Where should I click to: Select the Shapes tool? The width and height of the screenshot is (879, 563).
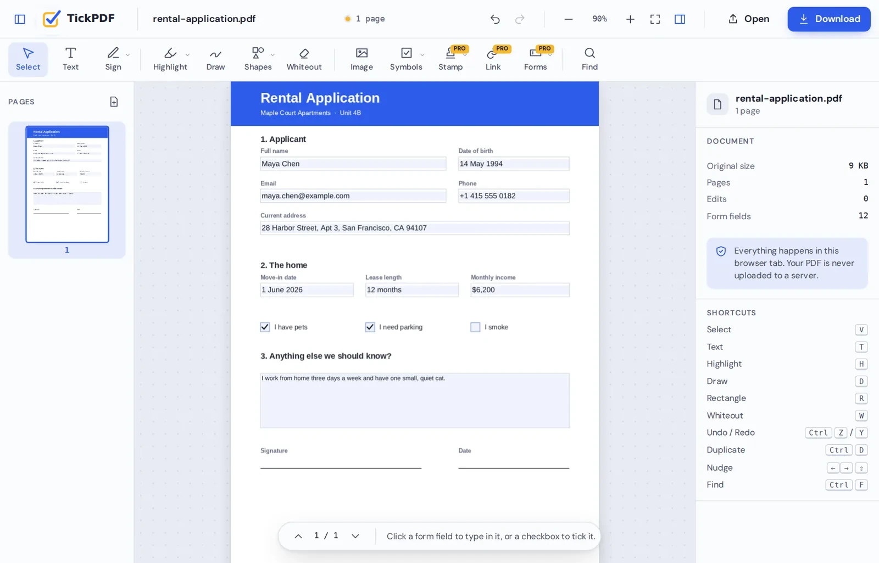pos(258,59)
